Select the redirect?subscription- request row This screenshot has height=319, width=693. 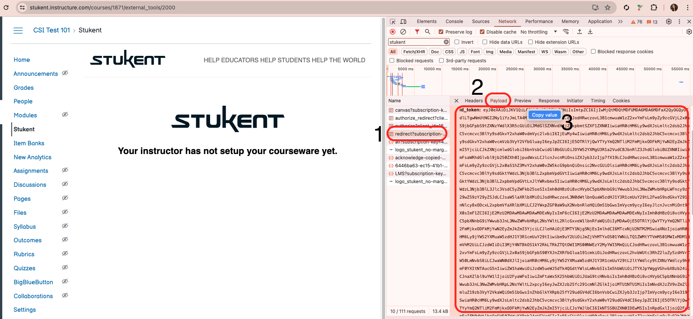click(x=418, y=134)
